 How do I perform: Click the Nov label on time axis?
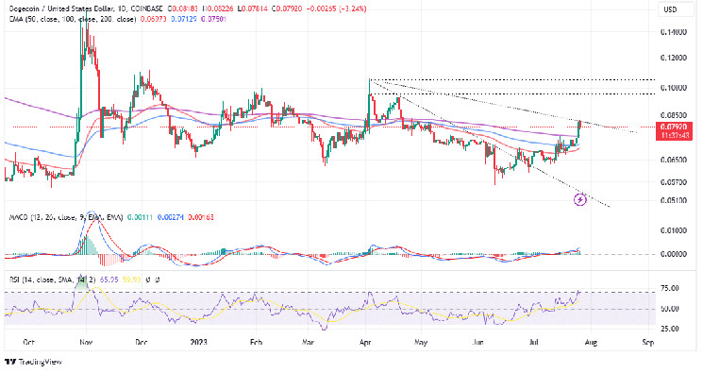86,343
